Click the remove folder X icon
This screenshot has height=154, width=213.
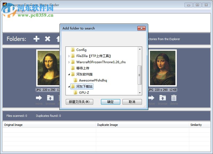pos(48,39)
